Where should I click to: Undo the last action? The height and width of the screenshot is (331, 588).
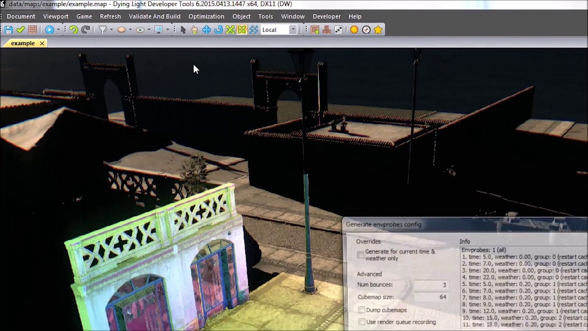click(x=73, y=30)
